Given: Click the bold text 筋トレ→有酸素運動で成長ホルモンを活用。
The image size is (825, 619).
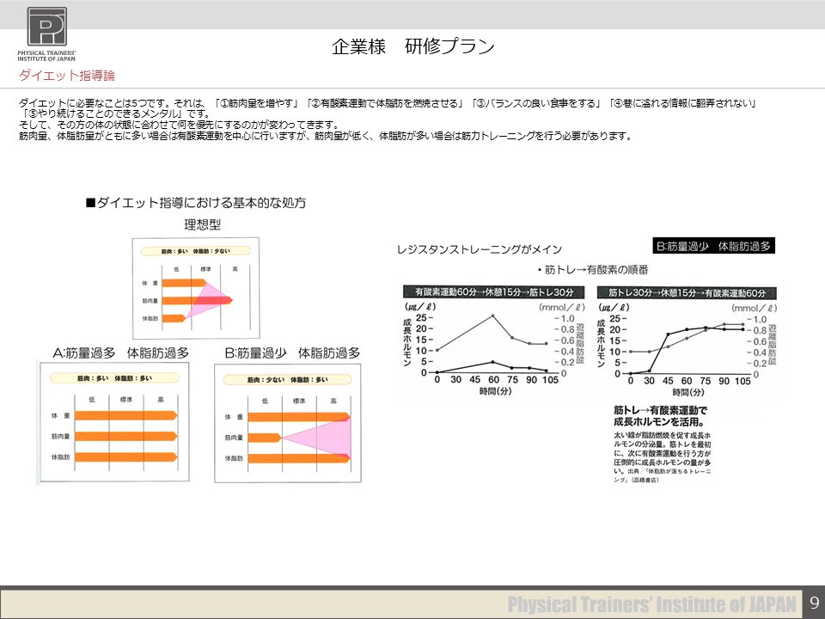Looking at the screenshot, I should coord(660,416).
